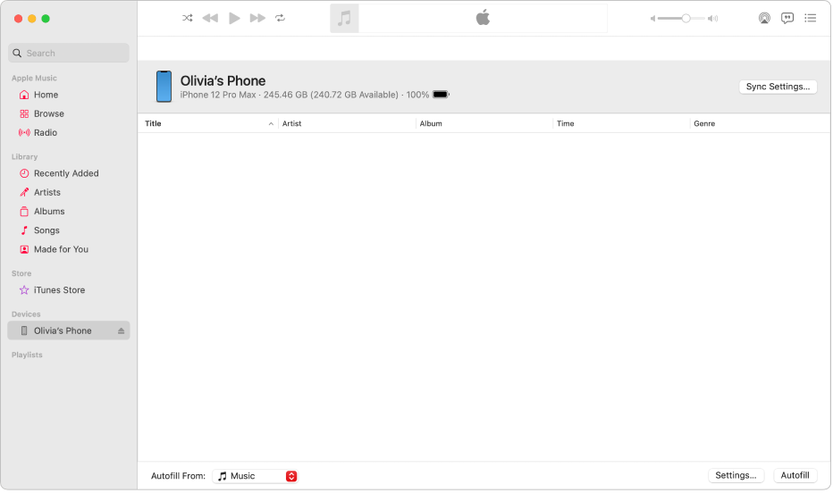
Task: Click the Olivia's Phone device title
Action: click(x=223, y=80)
